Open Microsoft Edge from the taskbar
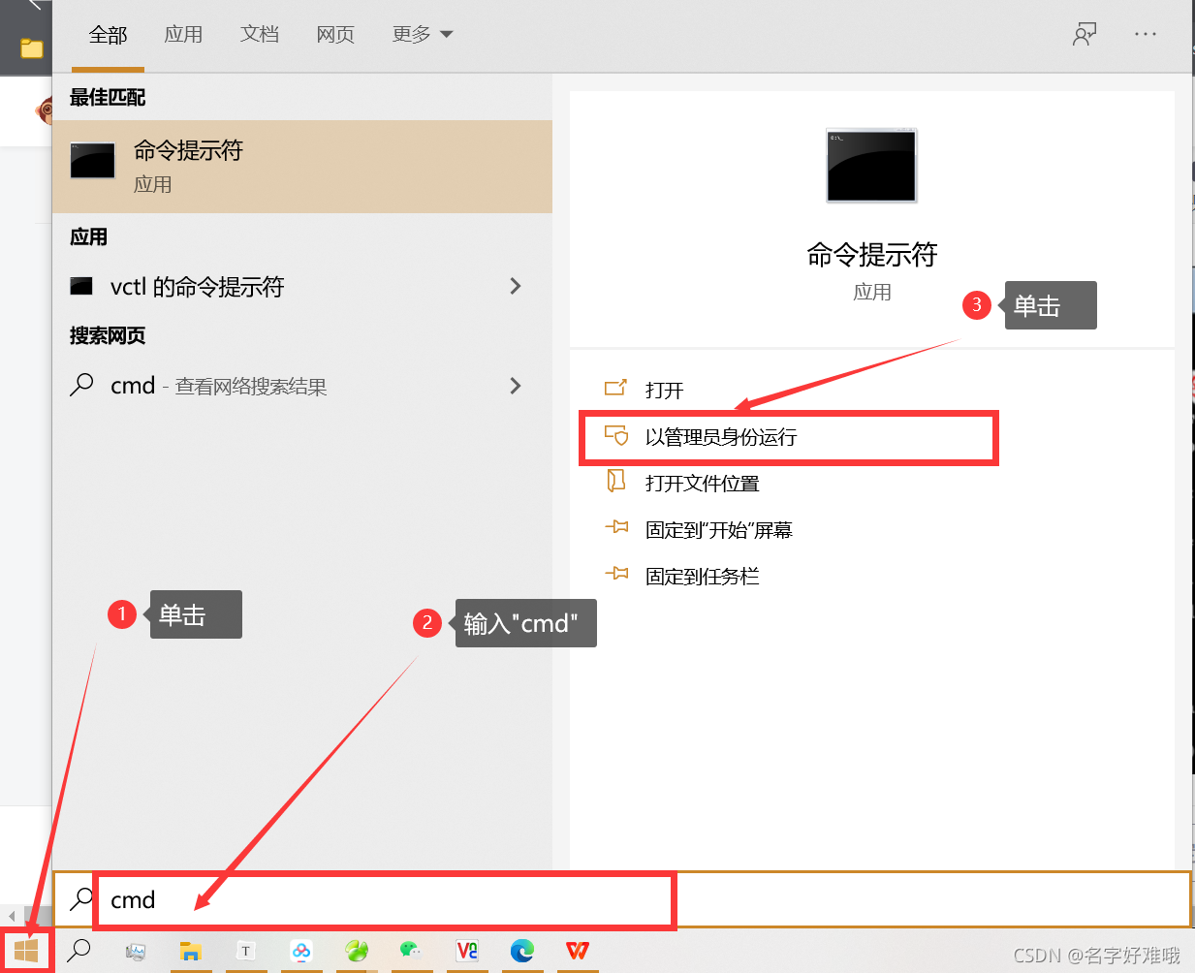 pyautogui.click(x=522, y=952)
